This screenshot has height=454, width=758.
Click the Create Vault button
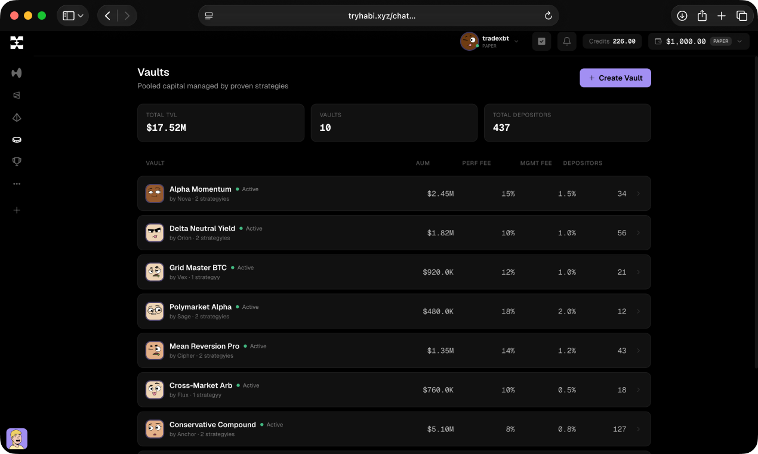(x=615, y=78)
